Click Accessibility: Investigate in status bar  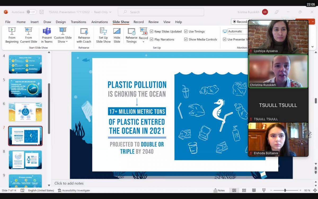tap(74, 190)
